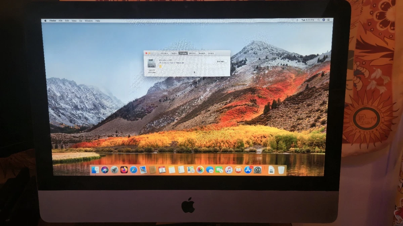Click Siri icon in menu bar
The width and height of the screenshot is (403, 226).
pos(324,20)
